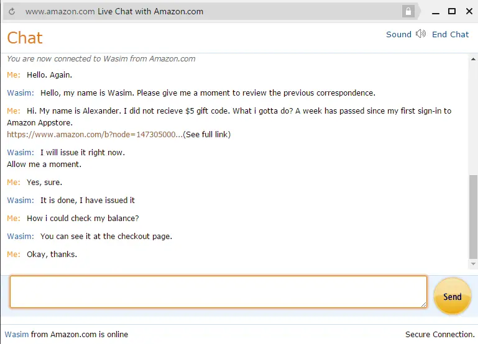Send the chat message

tap(452, 296)
